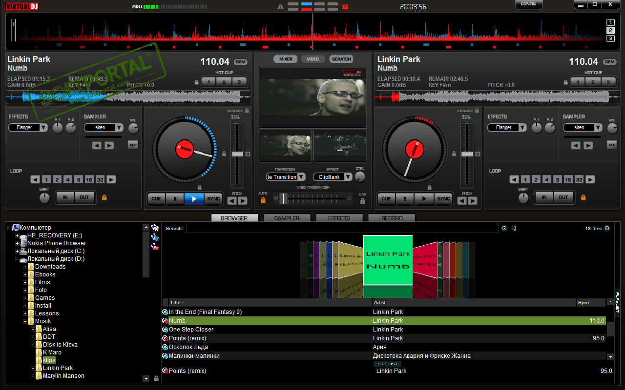Show the VIDEO panel
This screenshot has height=390, width=625.
313,59
